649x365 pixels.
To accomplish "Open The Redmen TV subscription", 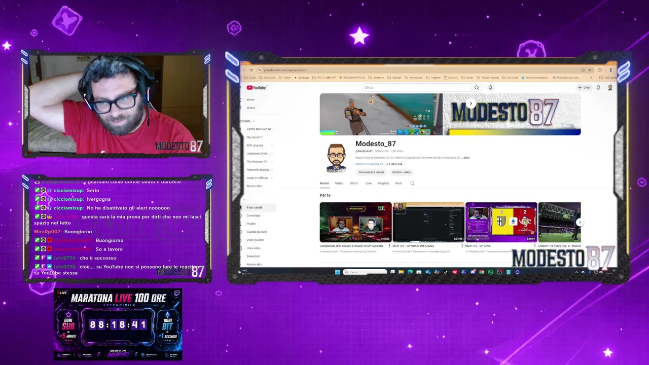I will coord(257,162).
